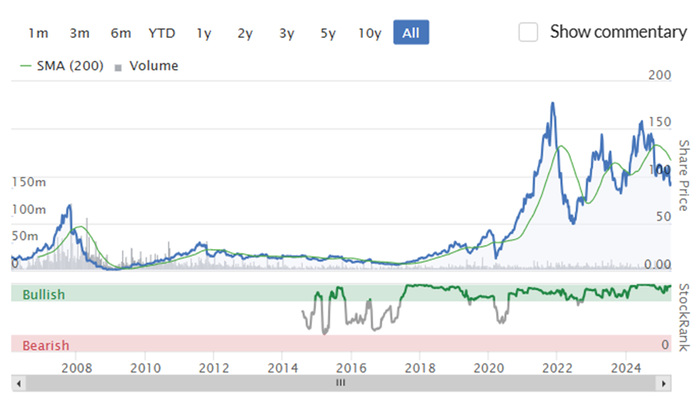Click the 100m volume axis label
This screenshot has width=699, height=399.
[x=29, y=210]
